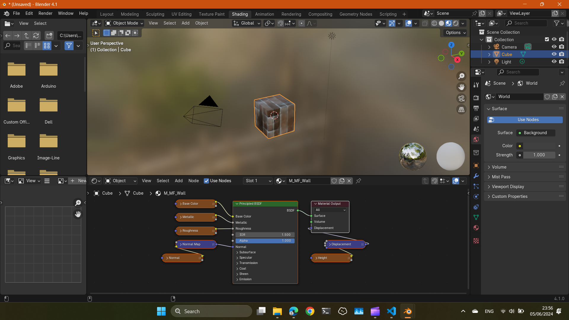Screen dimensions: 569x320
Task: Select rendered viewport shading mode icon
Action: [456, 23]
